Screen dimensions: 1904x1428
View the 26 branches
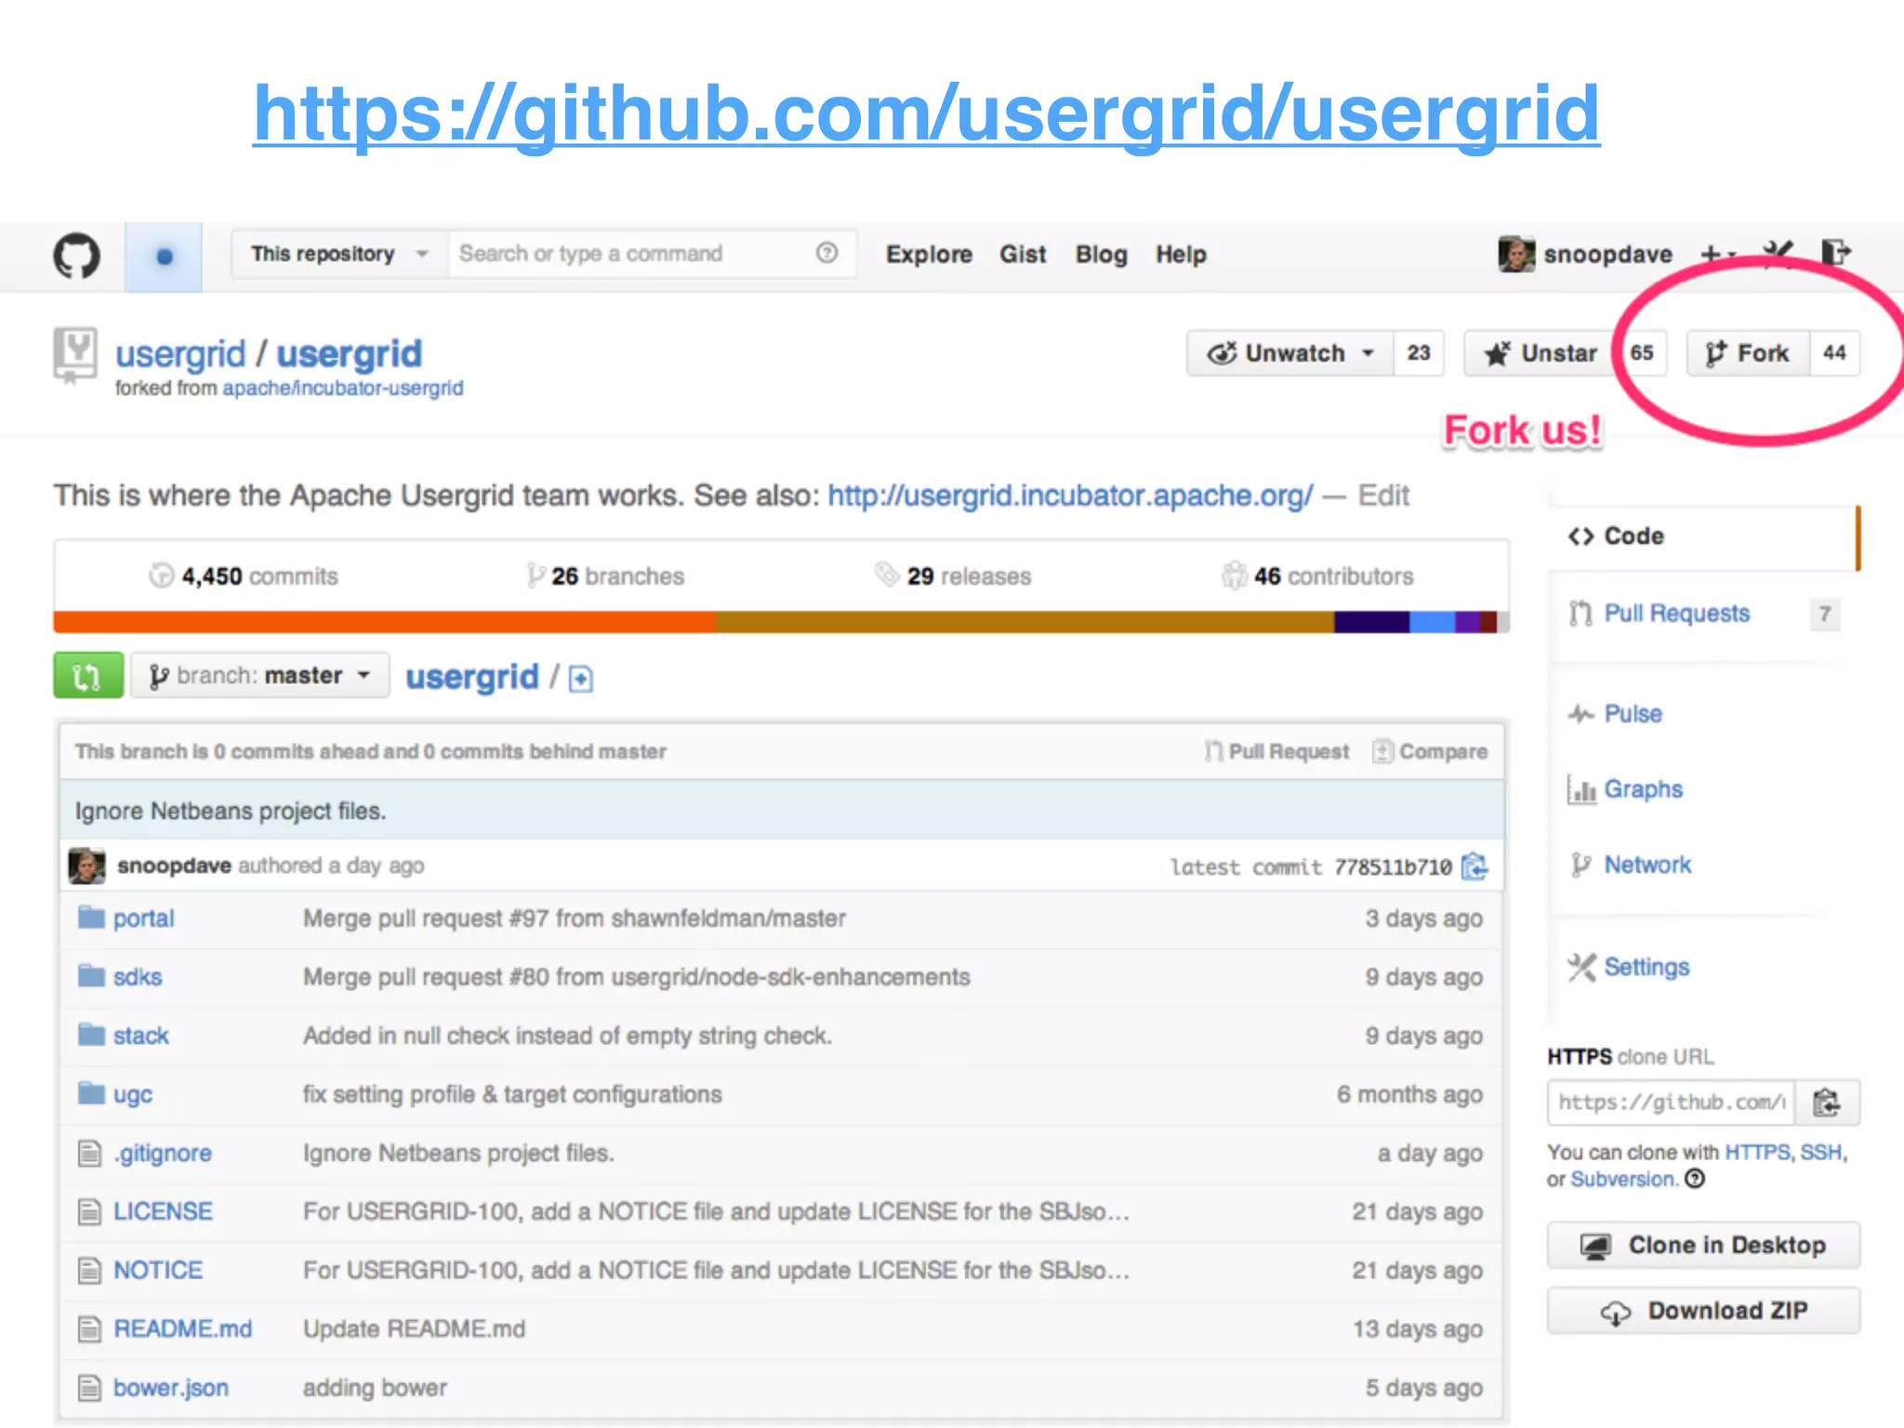point(605,576)
